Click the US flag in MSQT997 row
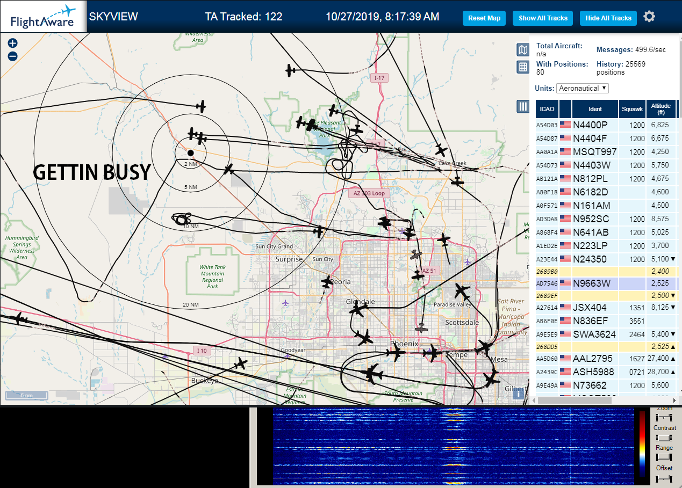The width and height of the screenshot is (682, 488). (x=565, y=151)
